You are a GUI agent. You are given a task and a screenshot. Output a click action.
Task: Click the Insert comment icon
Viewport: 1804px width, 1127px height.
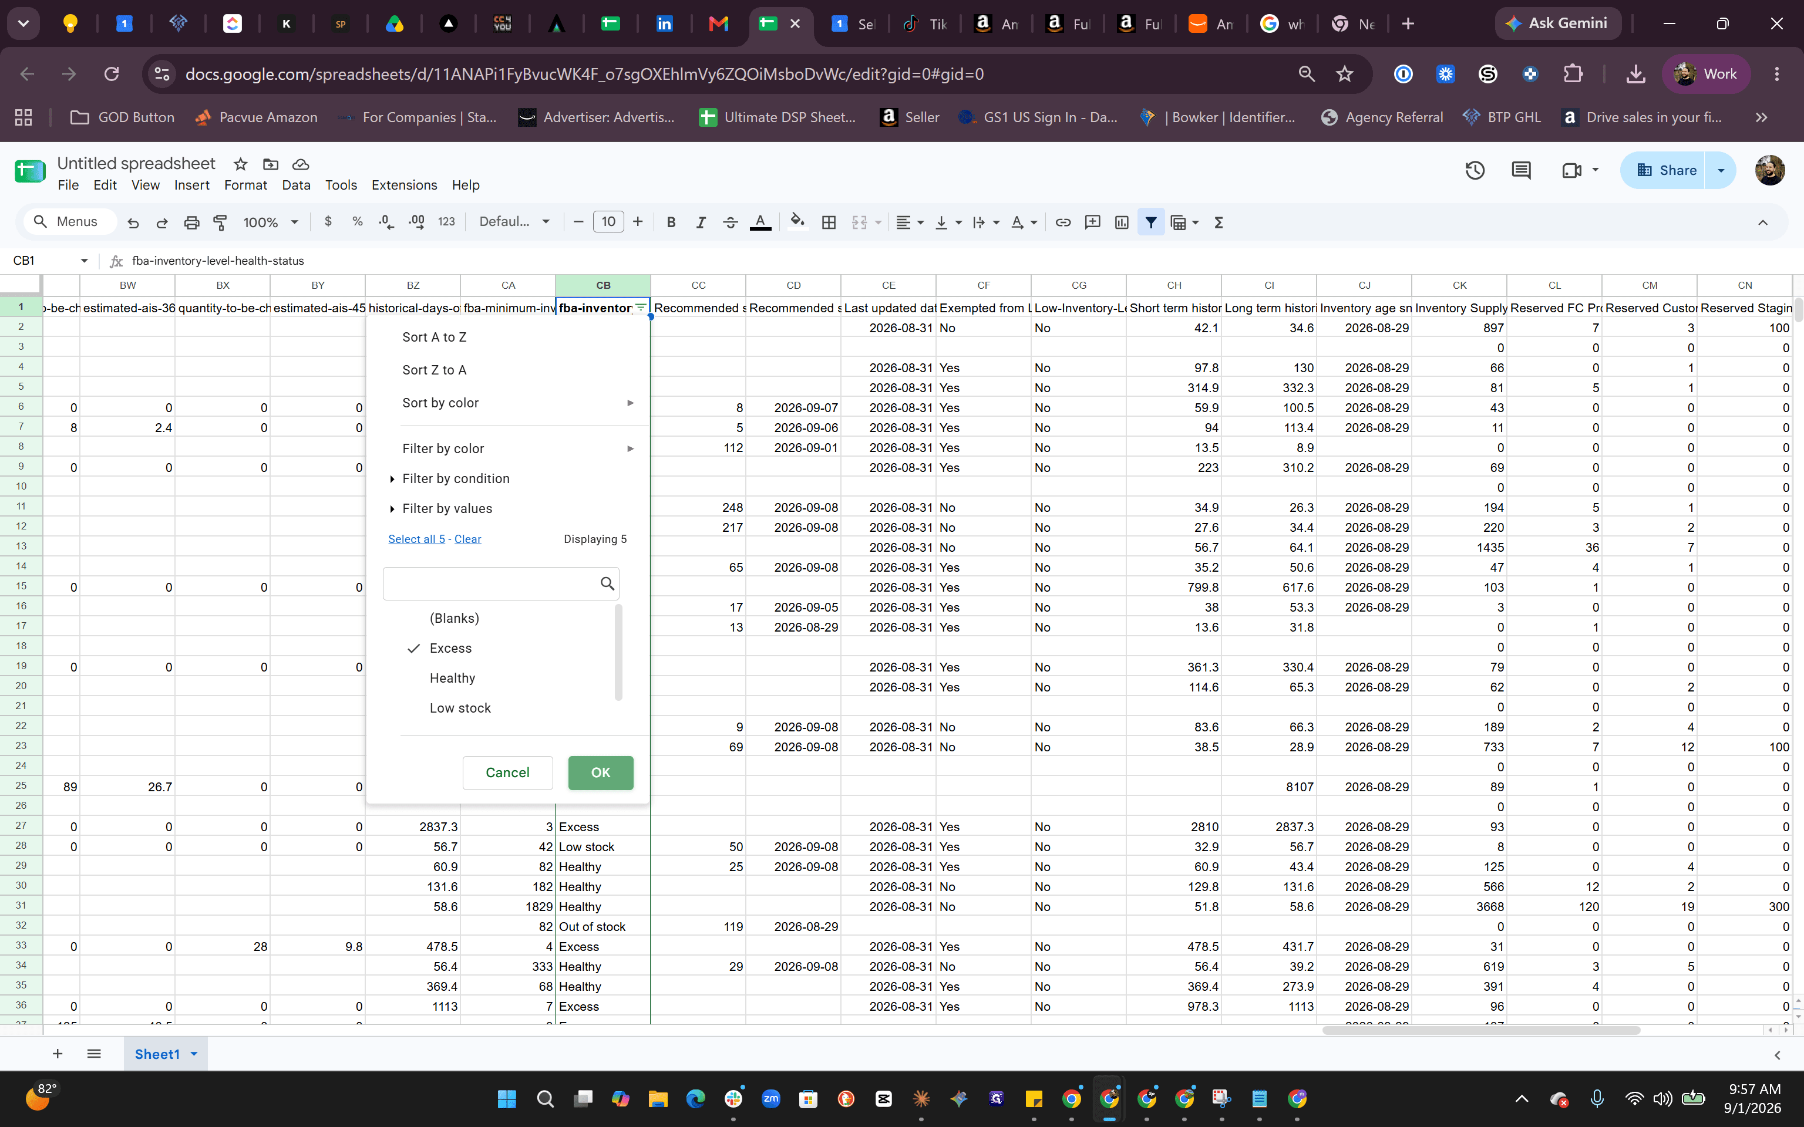[x=1093, y=222]
